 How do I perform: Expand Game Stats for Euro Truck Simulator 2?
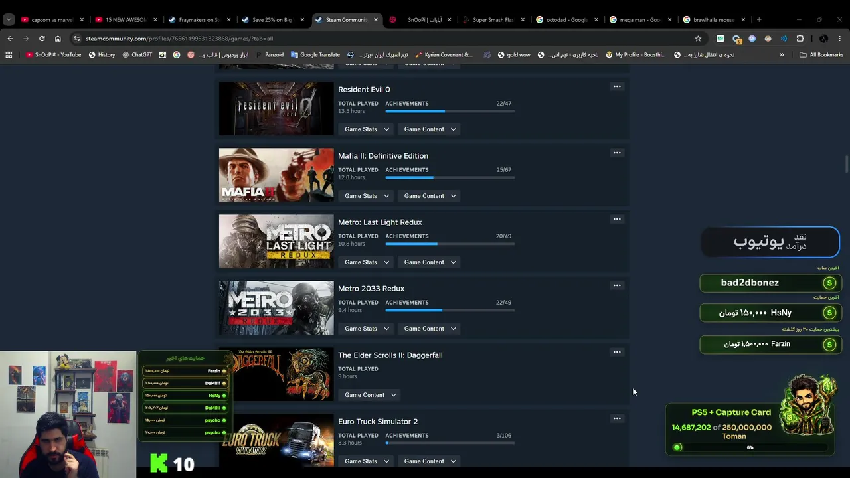[367, 461]
